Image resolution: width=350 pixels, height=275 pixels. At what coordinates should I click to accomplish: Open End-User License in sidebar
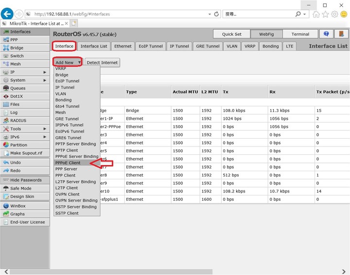tap(25, 222)
